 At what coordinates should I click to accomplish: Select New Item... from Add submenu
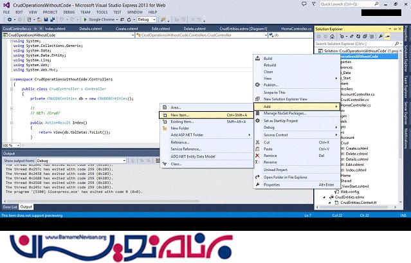pyautogui.click(x=206, y=115)
